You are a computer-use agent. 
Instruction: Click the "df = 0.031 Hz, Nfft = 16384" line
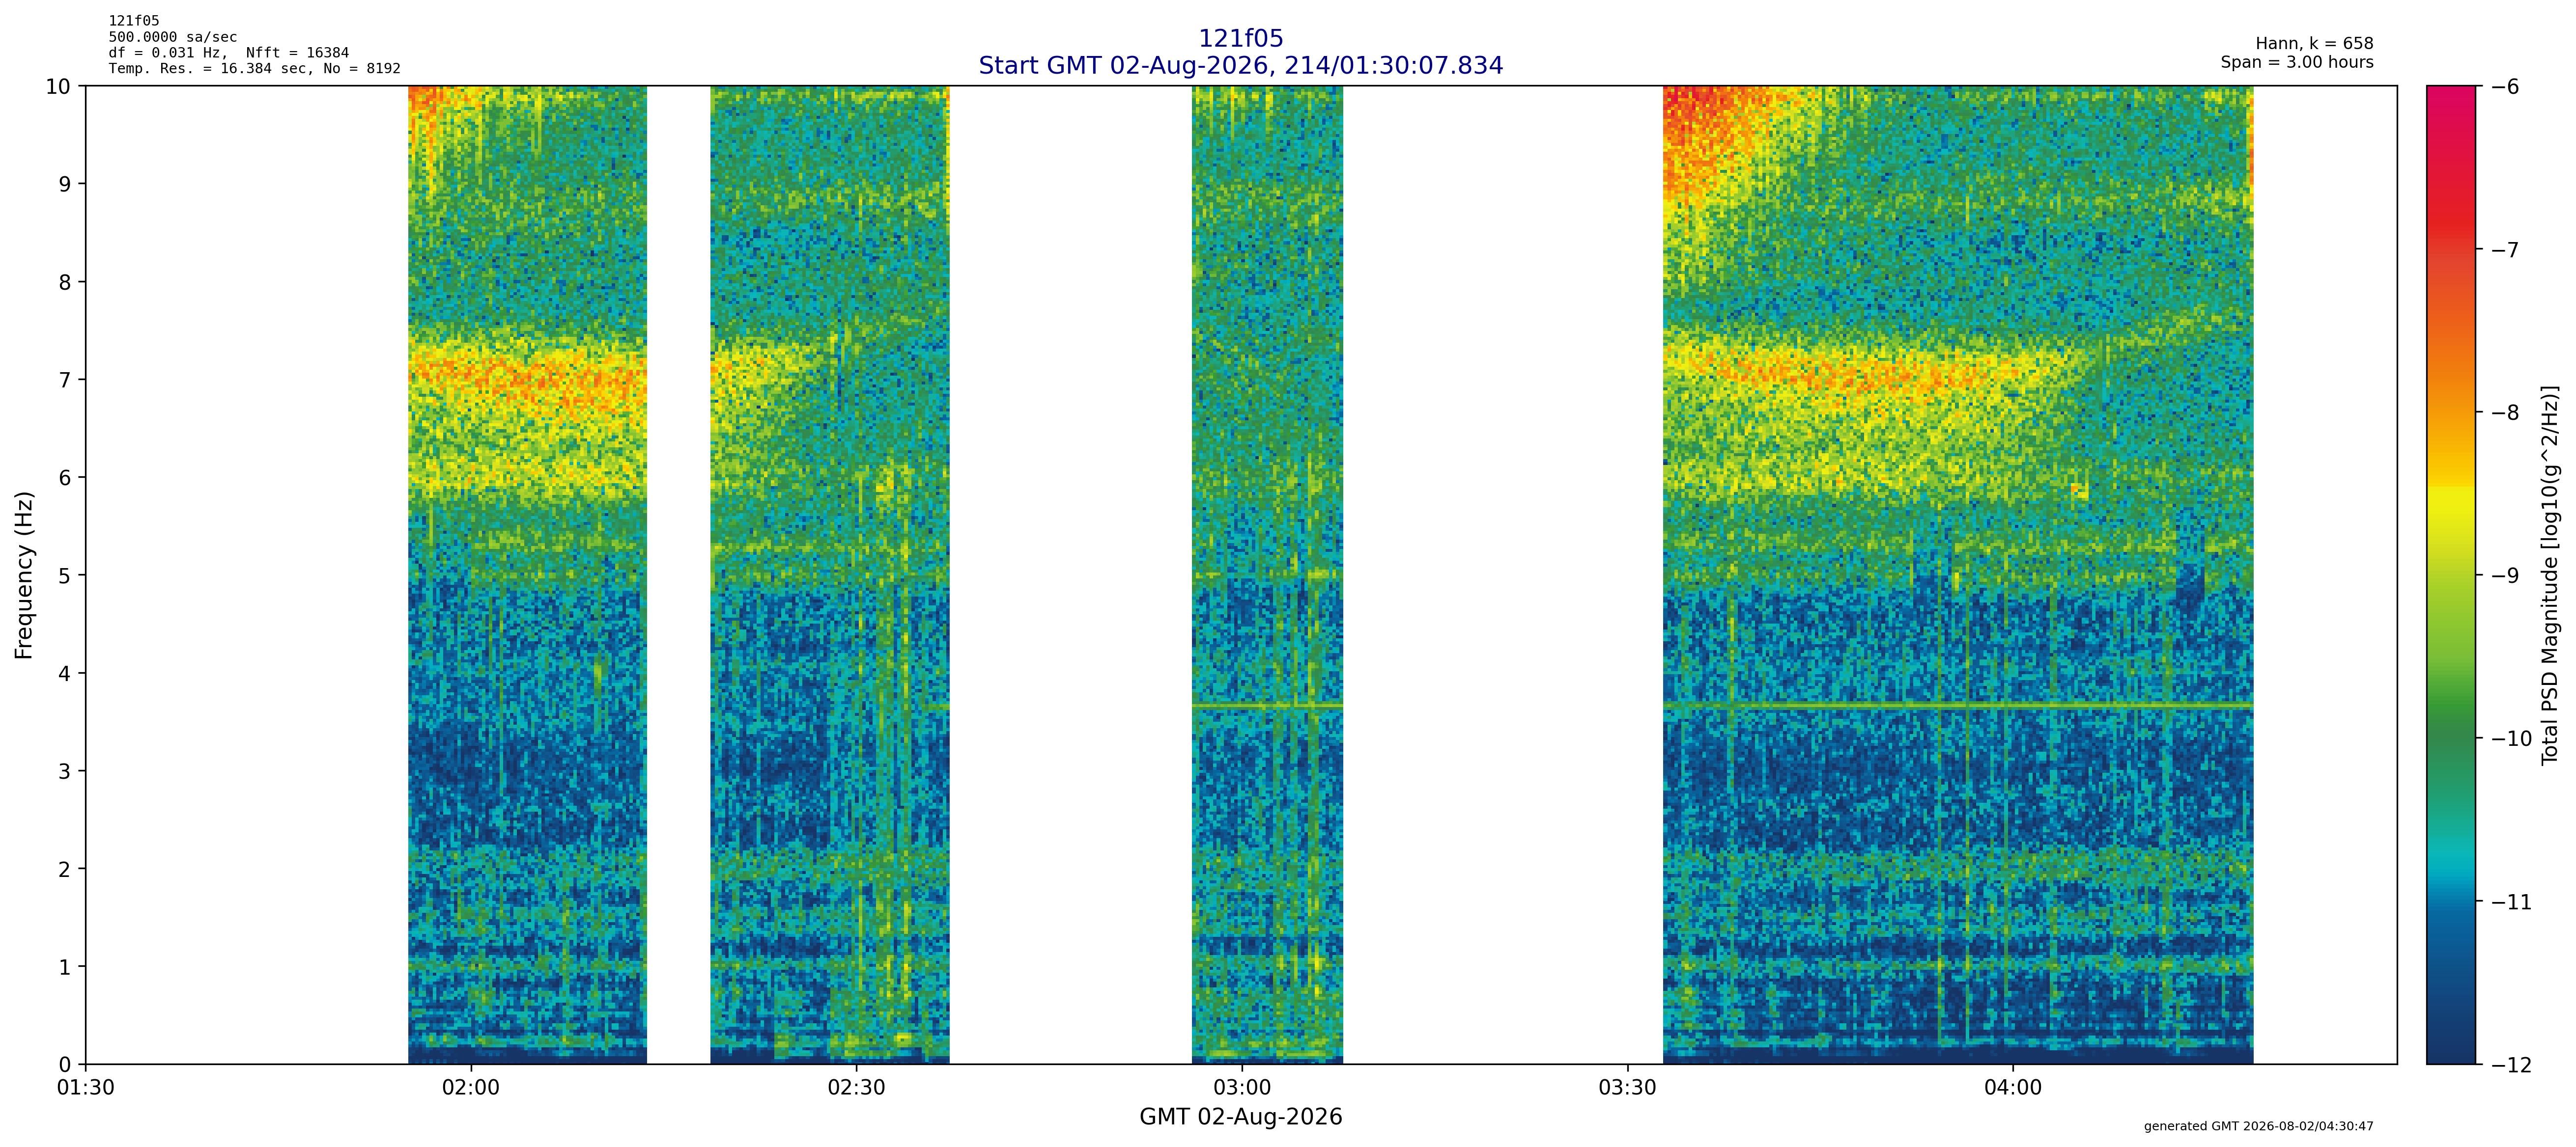pyautogui.click(x=229, y=53)
